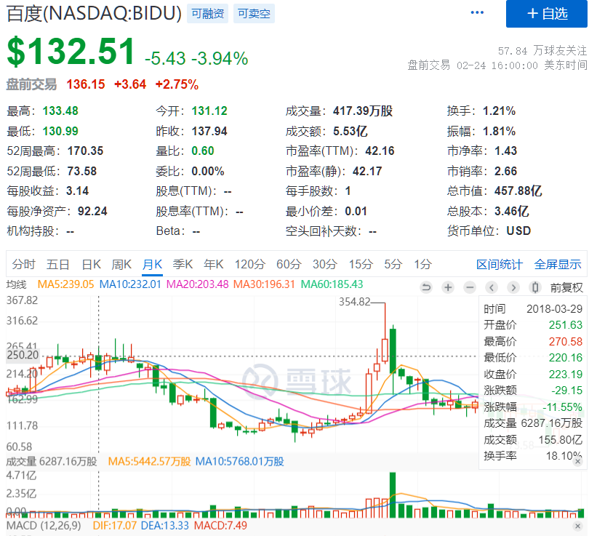Pan chart left with the left arrow icon
The image size is (589, 536).
tap(492, 287)
